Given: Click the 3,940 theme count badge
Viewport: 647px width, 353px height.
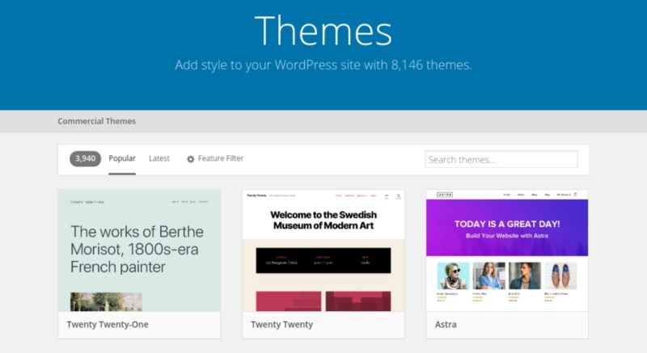Looking at the screenshot, I should [x=85, y=159].
